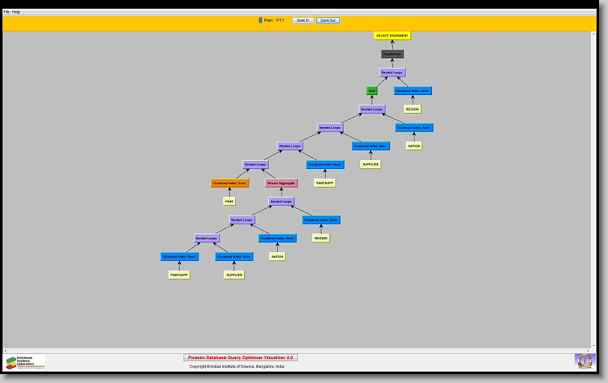Viewport: 608px width, 383px height.
Task: Click the dark gray Parallelism node
Action: click(392, 54)
